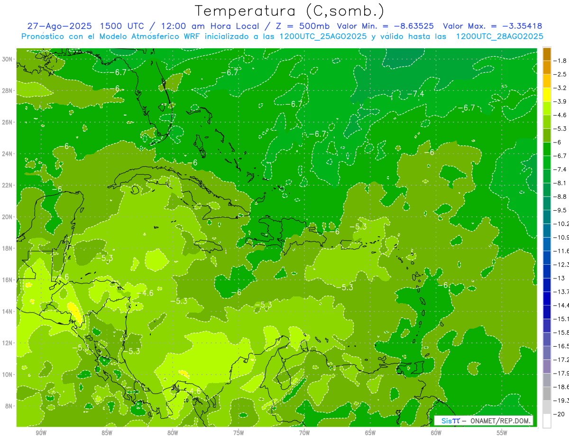Click the title "Temperatura (C,somb.)"
Screen dimensions: 569x439
pos(289,11)
